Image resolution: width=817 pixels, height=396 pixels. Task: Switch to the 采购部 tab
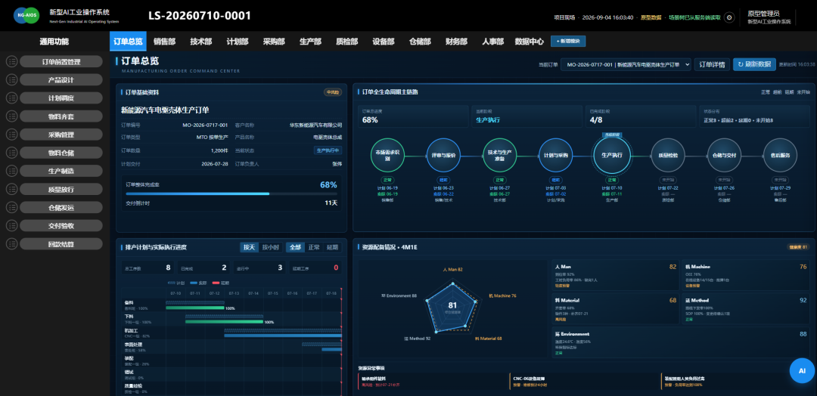(274, 42)
